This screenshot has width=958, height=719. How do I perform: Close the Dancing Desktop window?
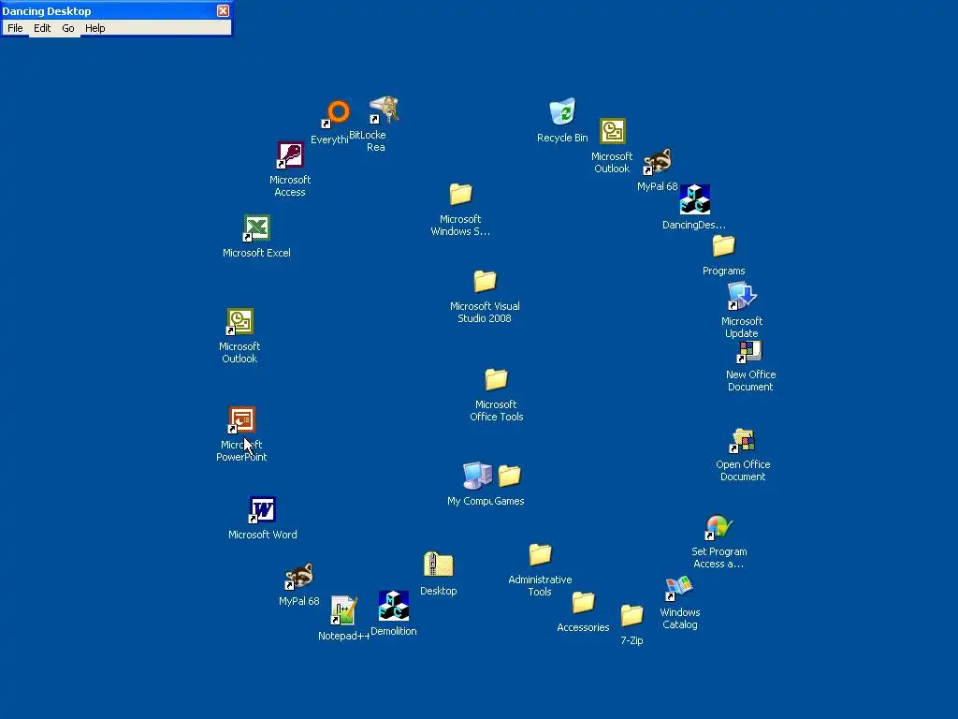pyautogui.click(x=223, y=11)
